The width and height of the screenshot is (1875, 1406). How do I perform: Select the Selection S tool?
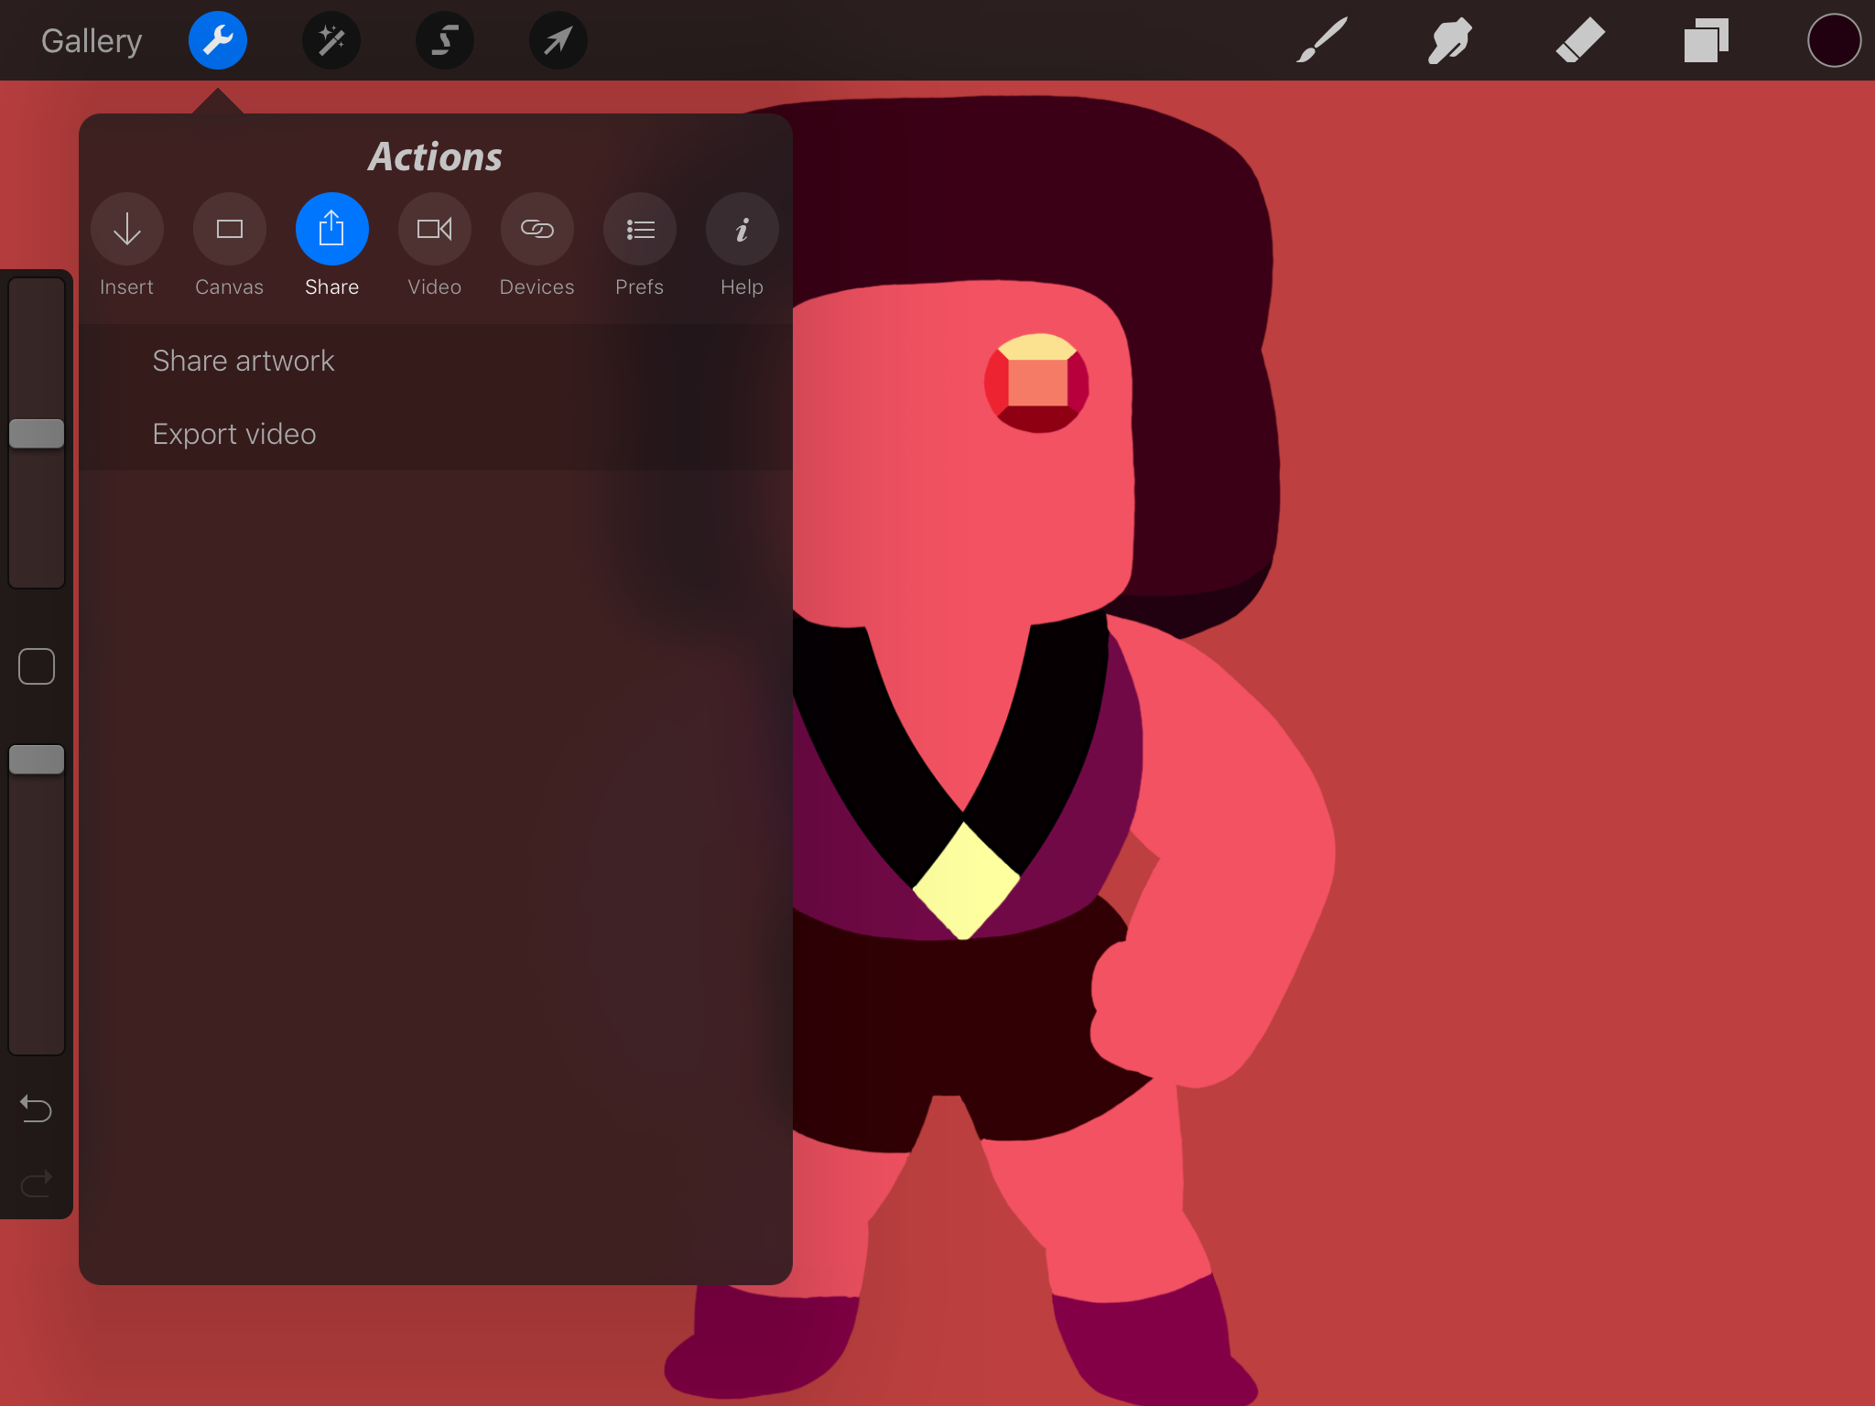(x=445, y=41)
